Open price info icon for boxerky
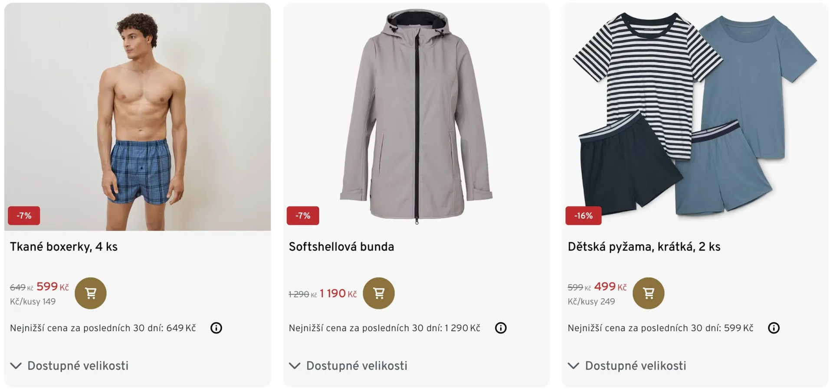This screenshot has height=391, width=833. coord(216,328)
